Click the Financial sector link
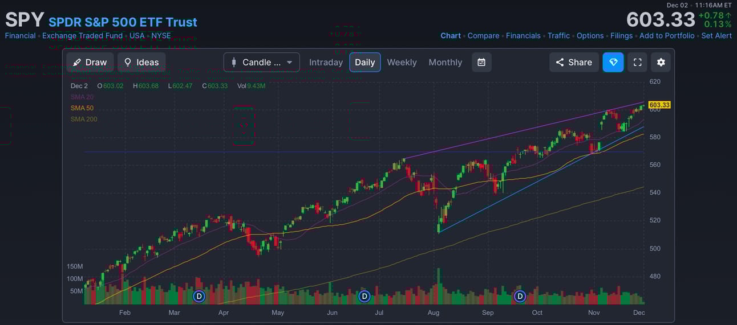Viewport: 737px width, 325px height. click(x=21, y=35)
